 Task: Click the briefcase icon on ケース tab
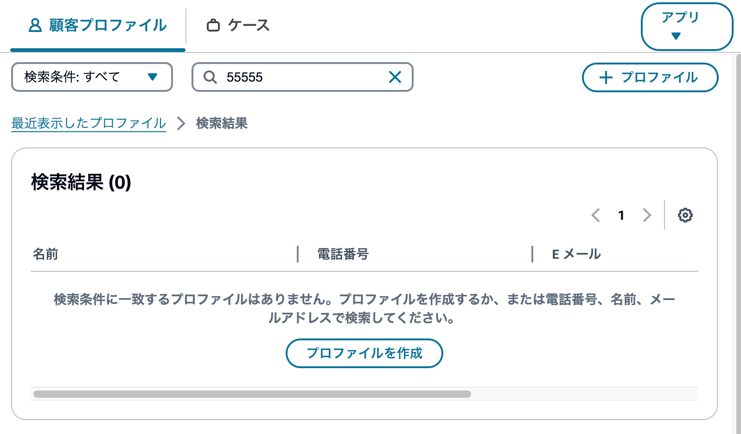click(x=213, y=25)
